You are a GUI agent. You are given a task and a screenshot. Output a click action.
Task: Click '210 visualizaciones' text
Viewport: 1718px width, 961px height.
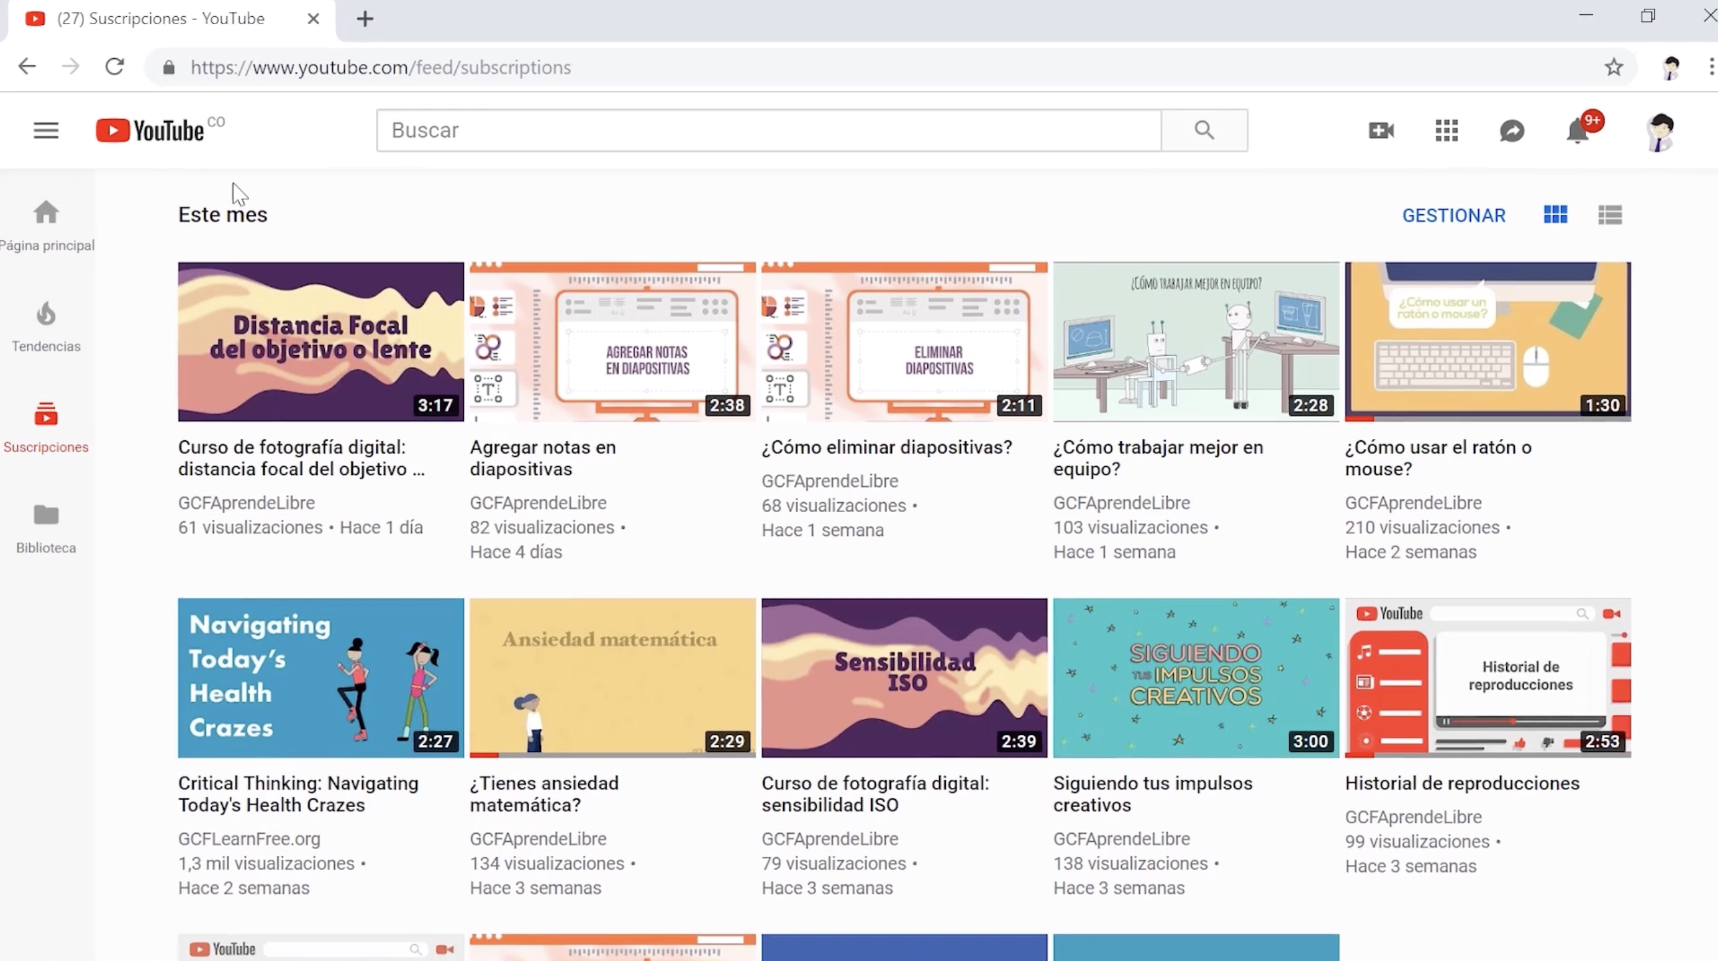(1422, 528)
